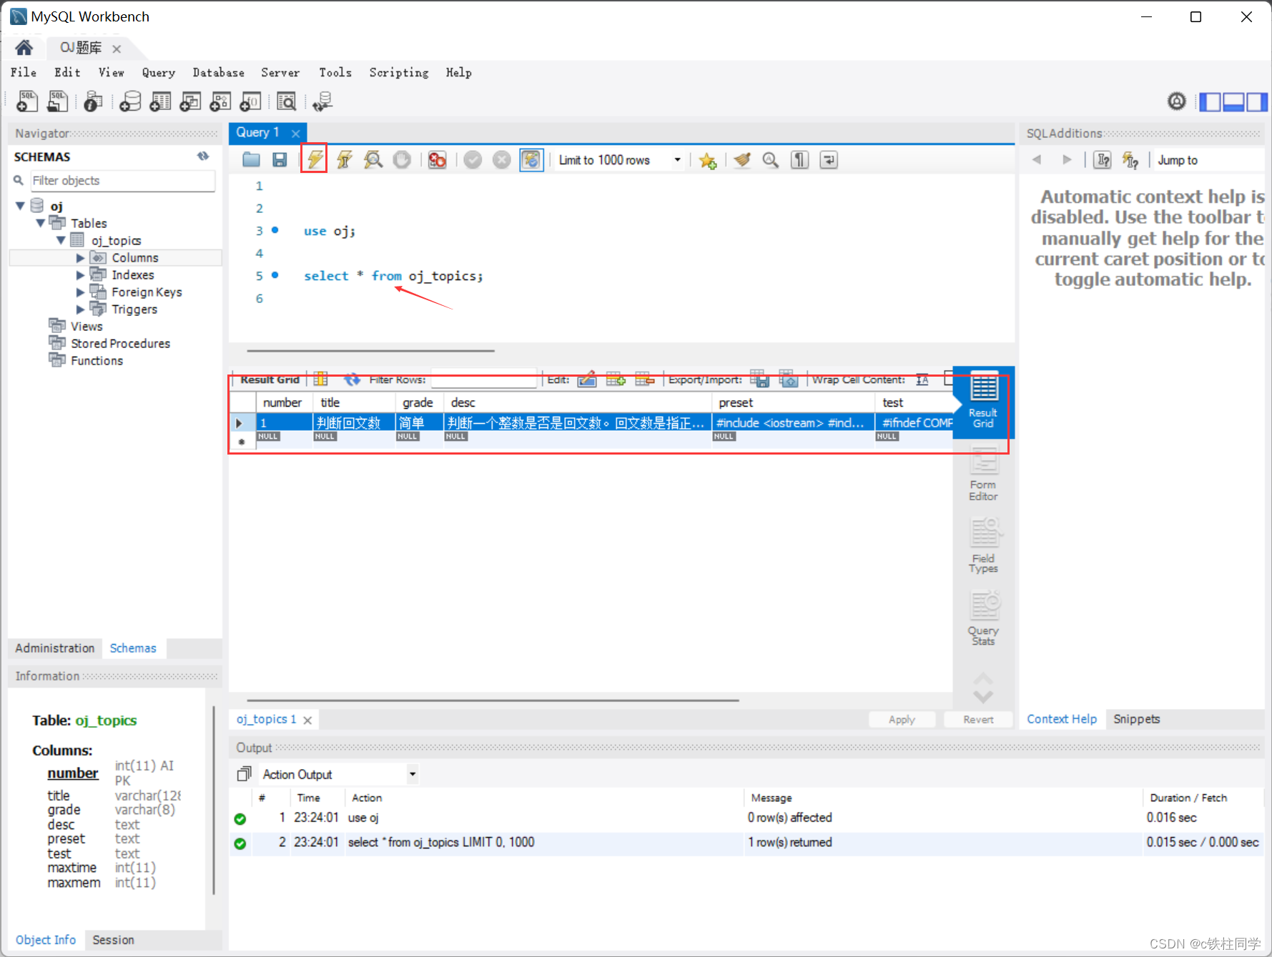Expand the Triggers tree node
This screenshot has width=1272, height=957.
click(x=80, y=309)
